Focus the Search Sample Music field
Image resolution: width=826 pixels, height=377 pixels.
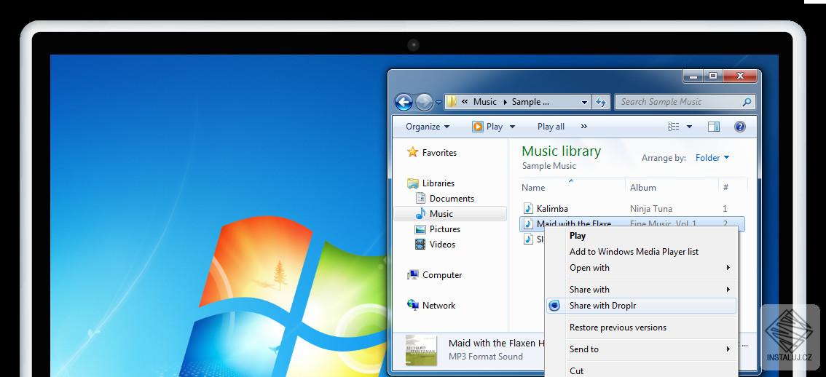(x=685, y=102)
